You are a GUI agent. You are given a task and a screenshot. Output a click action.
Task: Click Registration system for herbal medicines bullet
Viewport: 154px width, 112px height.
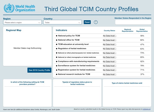click(57, 70)
